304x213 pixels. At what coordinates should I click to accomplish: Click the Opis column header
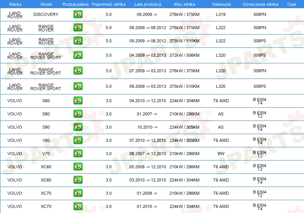point(292,4)
